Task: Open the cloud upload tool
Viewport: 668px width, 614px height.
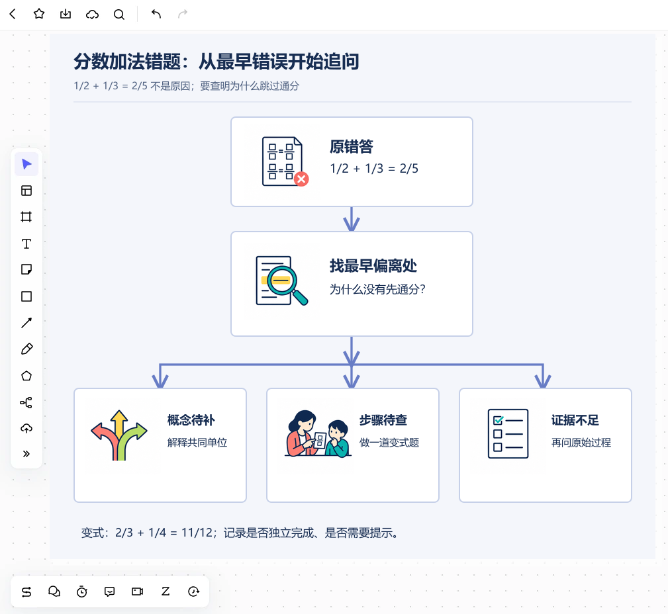Action: 26,429
